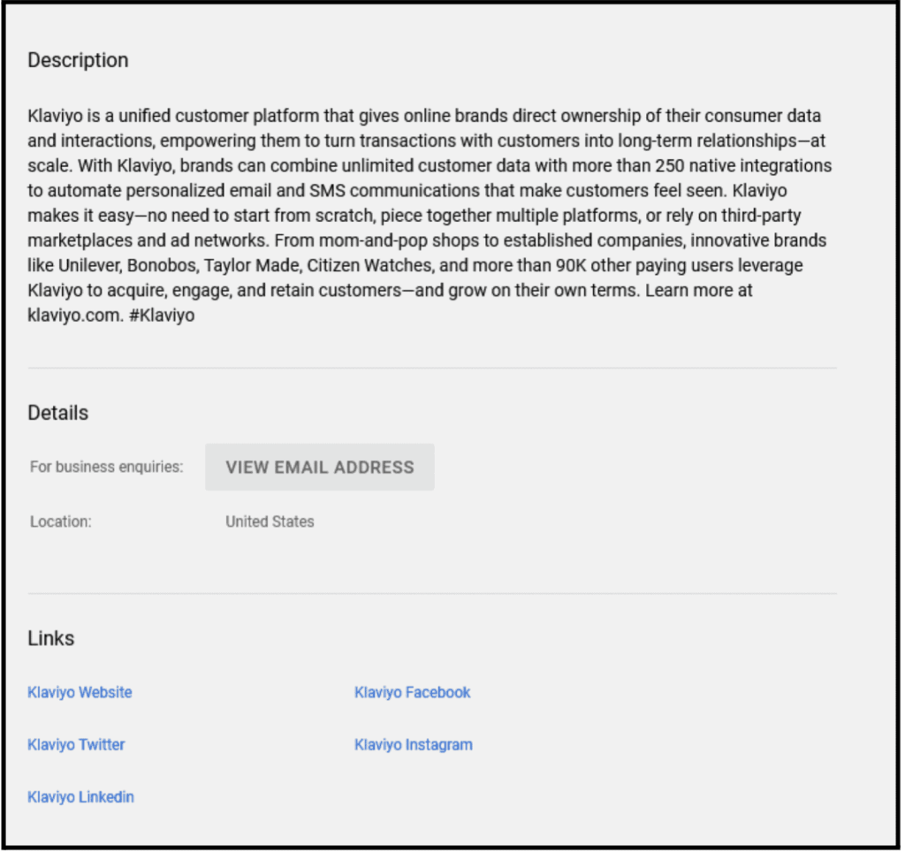This screenshot has height=852, width=905.
Task: Go to the Klaviyo Instagram link
Action: click(x=413, y=745)
